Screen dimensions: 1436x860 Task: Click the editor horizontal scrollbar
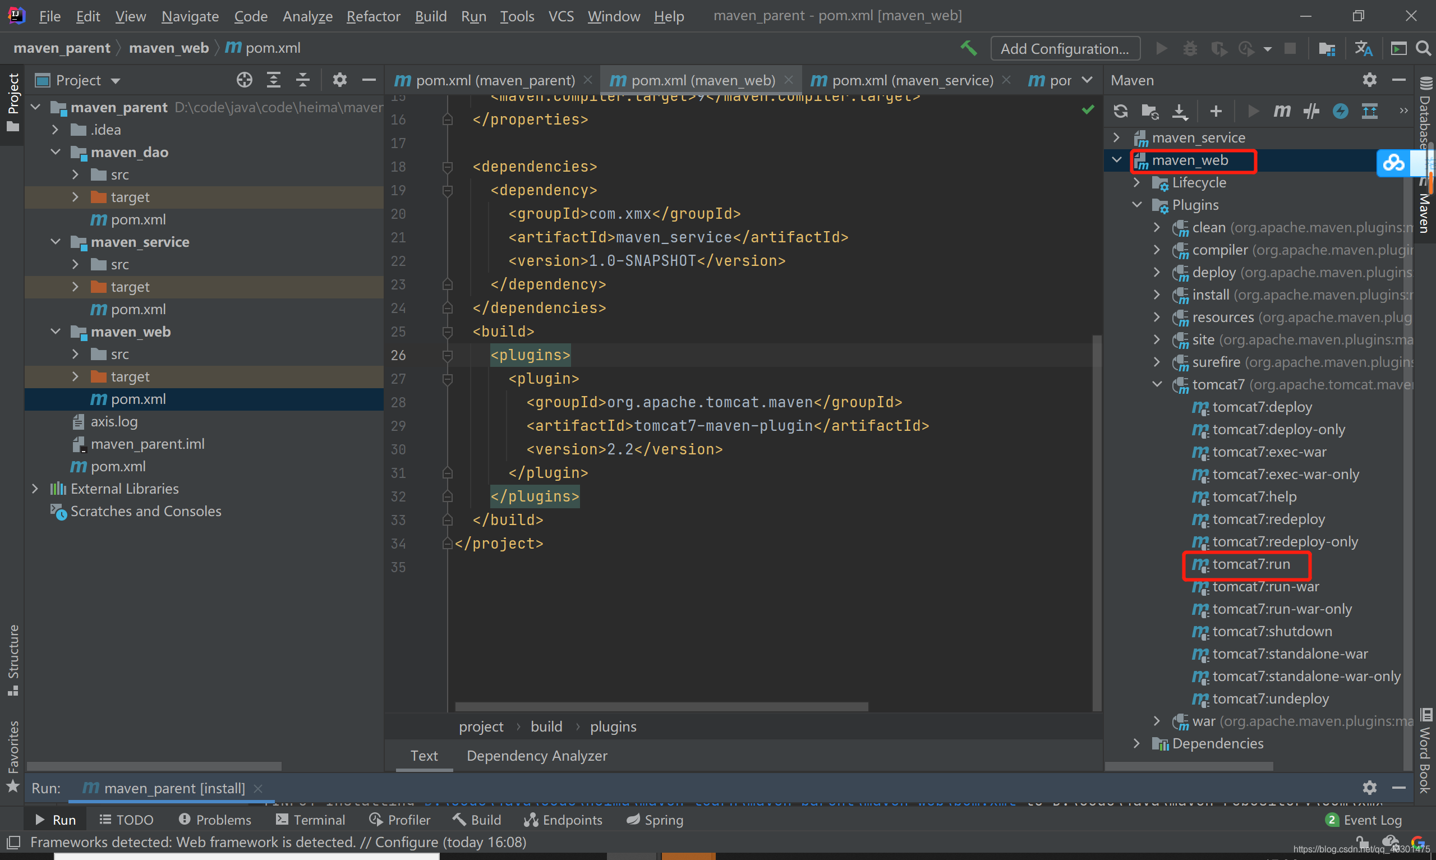(x=661, y=706)
